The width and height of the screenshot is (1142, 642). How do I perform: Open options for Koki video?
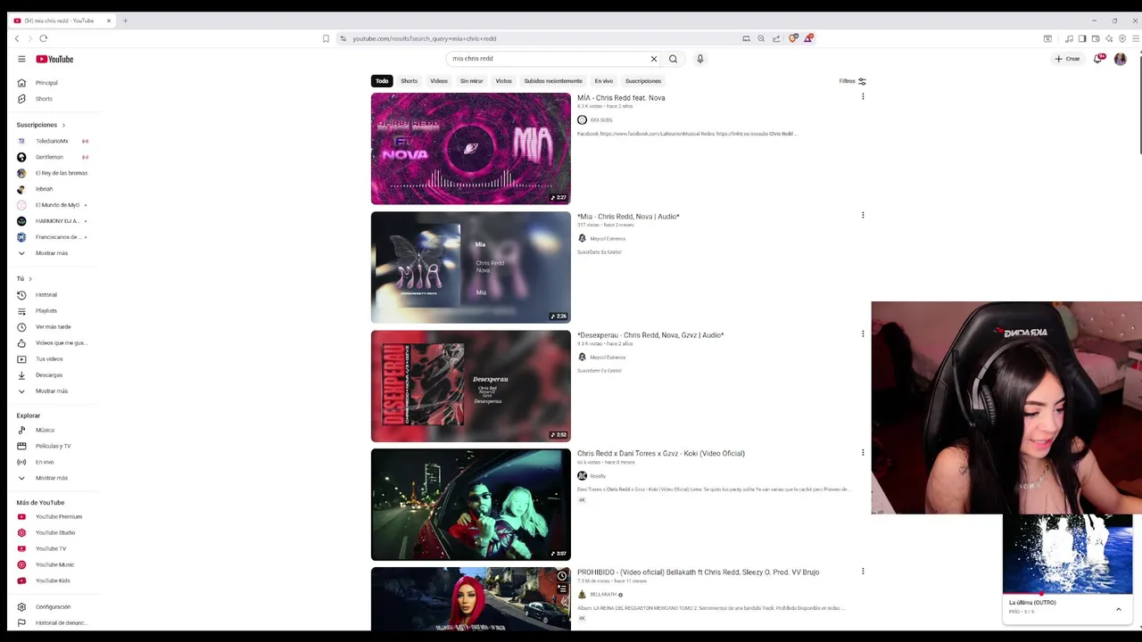tap(863, 452)
